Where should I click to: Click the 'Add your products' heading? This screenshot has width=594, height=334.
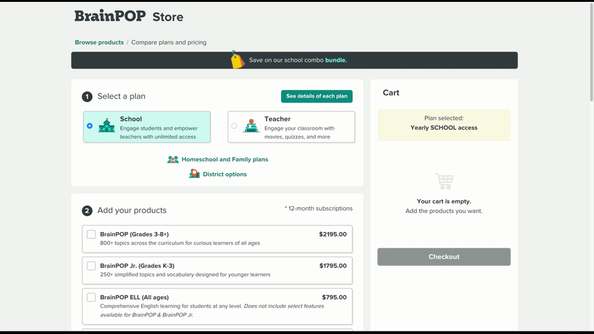tap(132, 210)
